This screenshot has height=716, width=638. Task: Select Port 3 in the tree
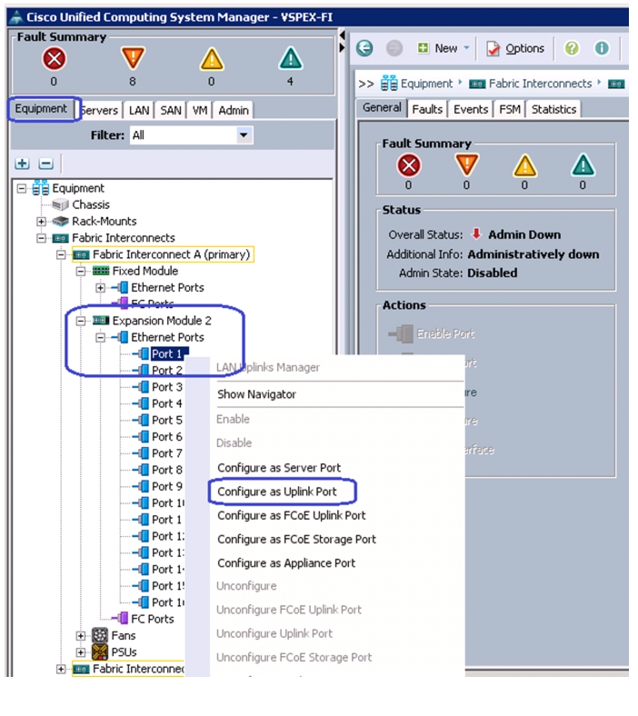[x=166, y=387]
